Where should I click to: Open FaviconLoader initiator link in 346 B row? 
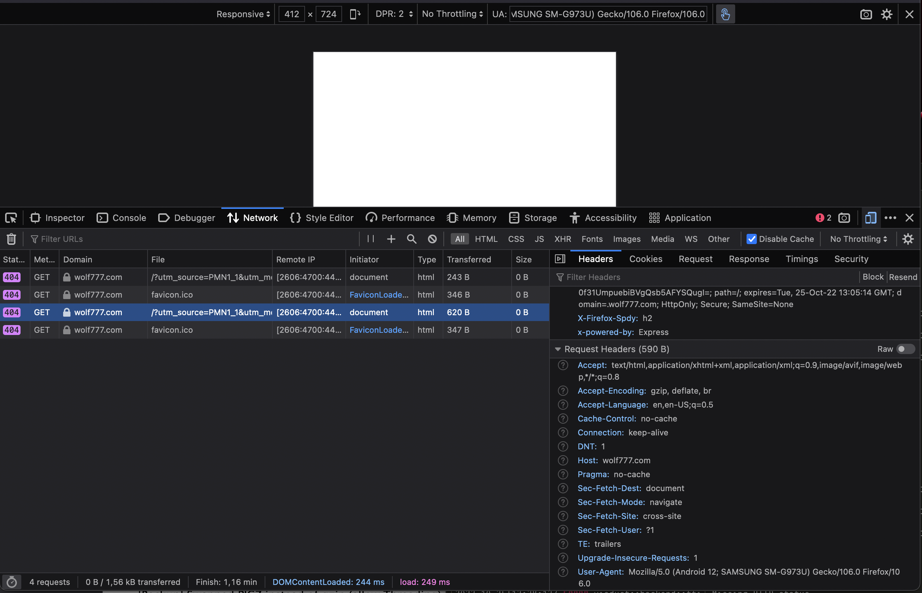379,295
